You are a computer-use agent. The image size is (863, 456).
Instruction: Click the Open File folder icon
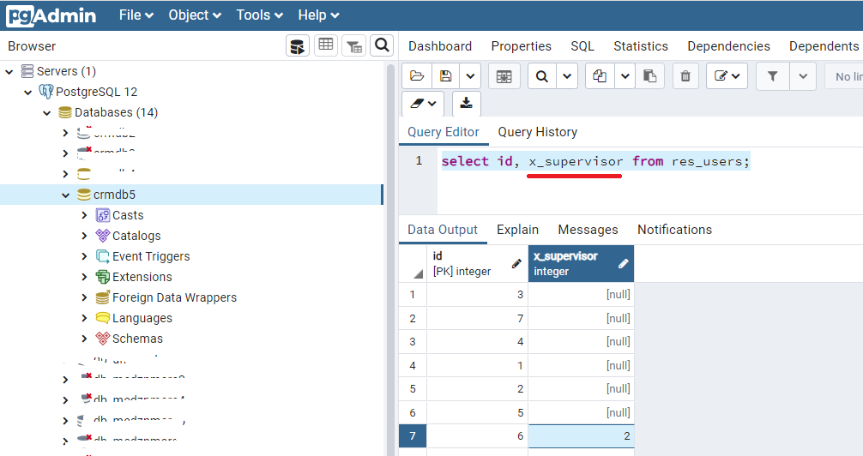(417, 76)
